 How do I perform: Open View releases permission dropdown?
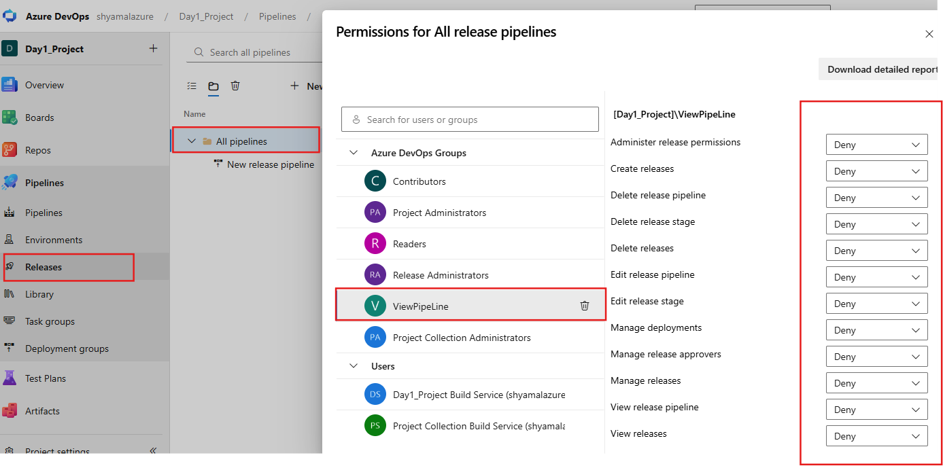point(877,435)
